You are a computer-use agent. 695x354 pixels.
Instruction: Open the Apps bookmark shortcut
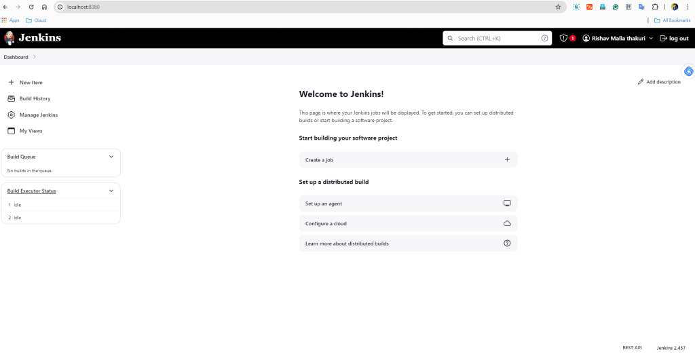coord(11,20)
